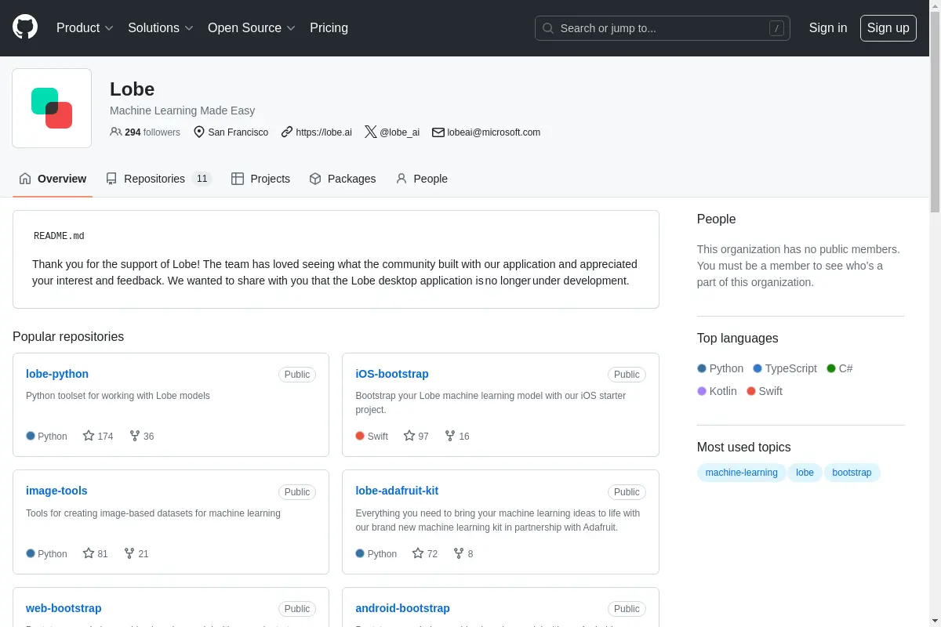Click the followers people icon
Viewport: 941px width, 627px height.
pos(116,132)
